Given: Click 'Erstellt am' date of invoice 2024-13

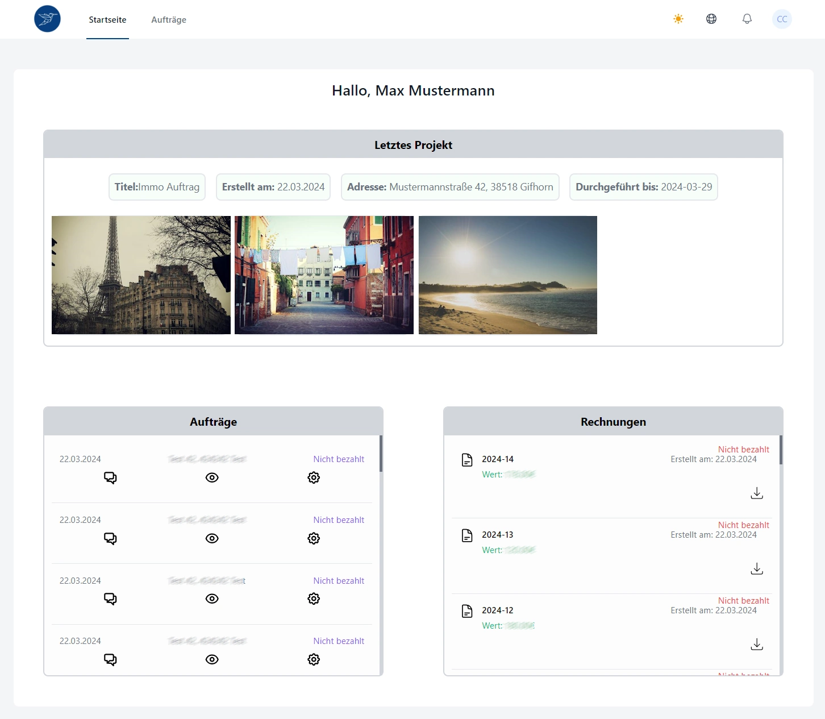Looking at the screenshot, I should 714,535.
